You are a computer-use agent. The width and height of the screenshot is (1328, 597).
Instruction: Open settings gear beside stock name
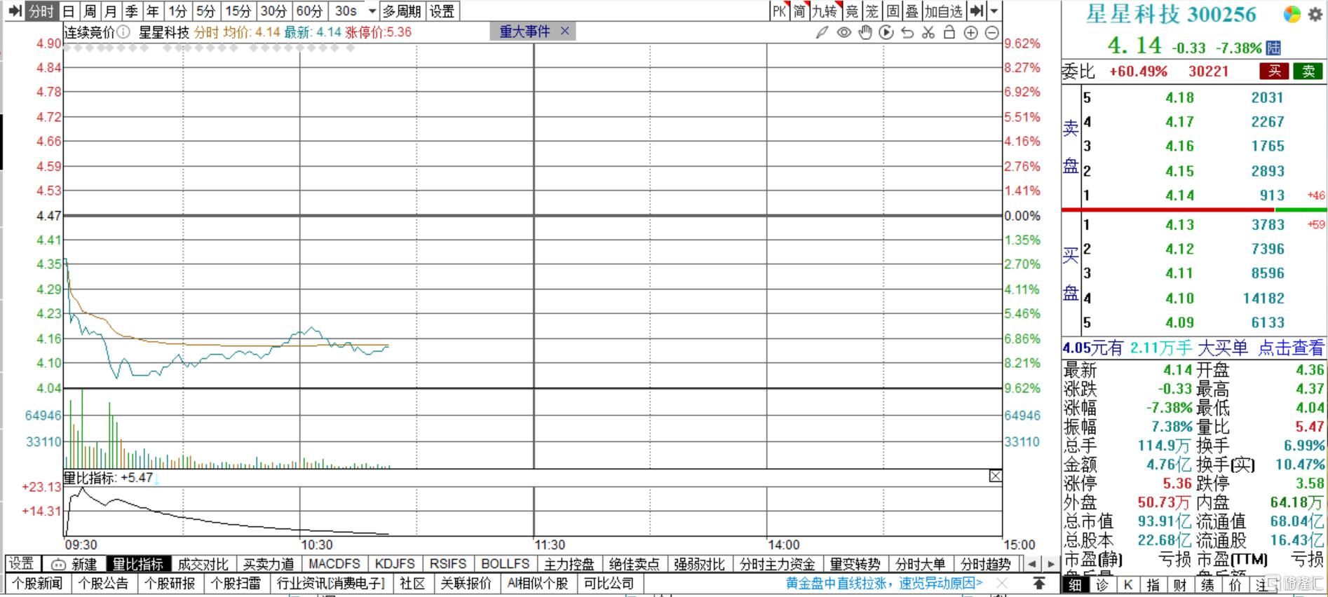coord(1315,14)
